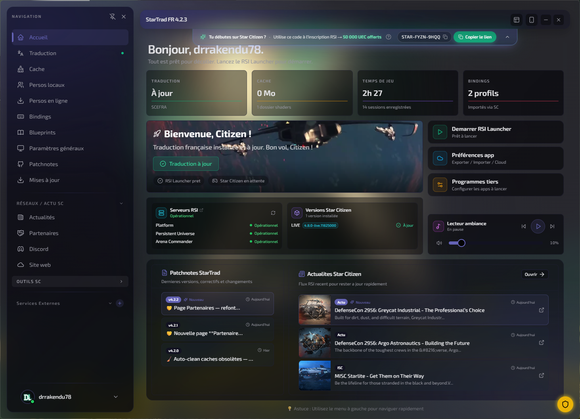Viewport: 580px width, 419px height.
Task: Open Patchnotes in the sidebar
Action: pyautogui.click(x=70, y=164)
